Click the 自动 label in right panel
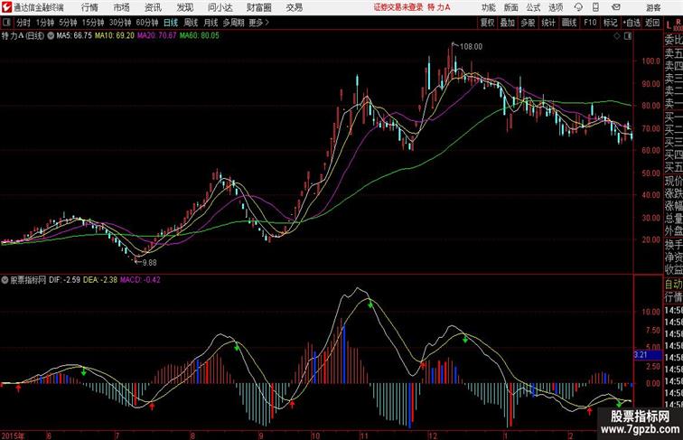683x440 pixels. click(x=674, y=284)
